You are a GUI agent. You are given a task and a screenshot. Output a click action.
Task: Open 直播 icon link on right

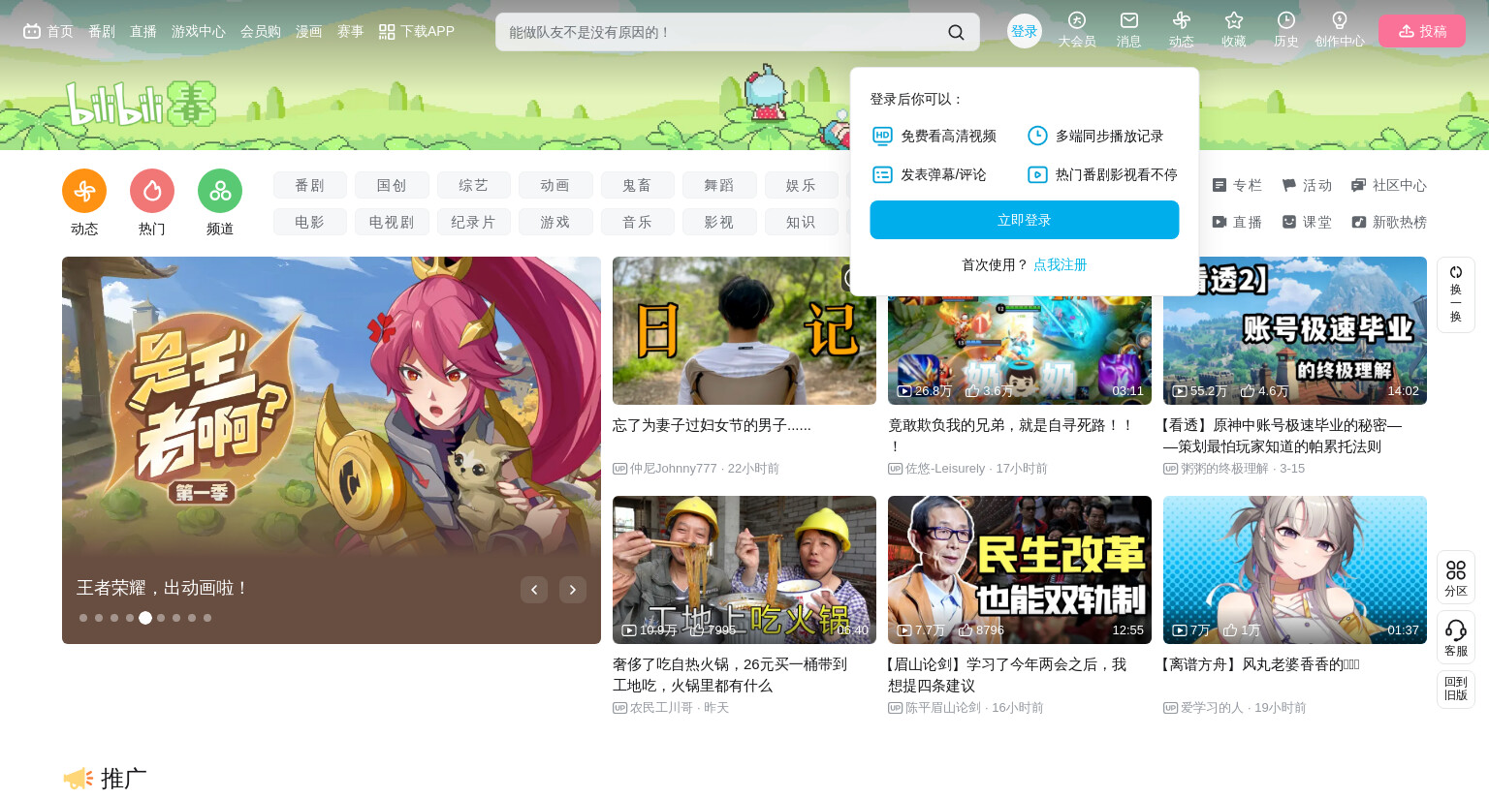pos(1237,222)
